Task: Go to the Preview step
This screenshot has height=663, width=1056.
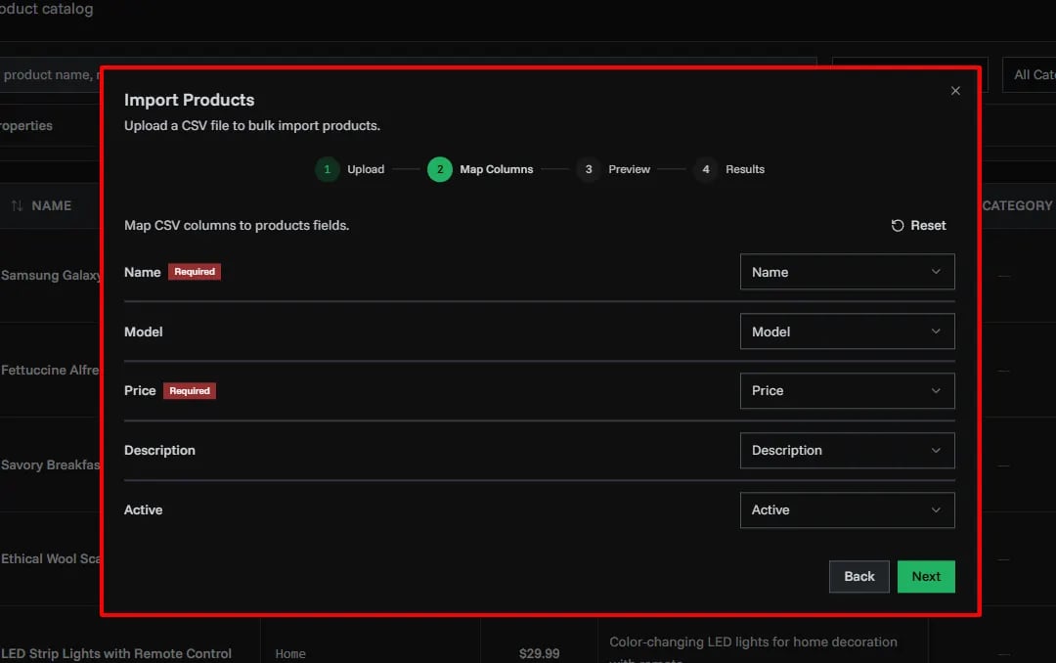Action: [589, 169]
